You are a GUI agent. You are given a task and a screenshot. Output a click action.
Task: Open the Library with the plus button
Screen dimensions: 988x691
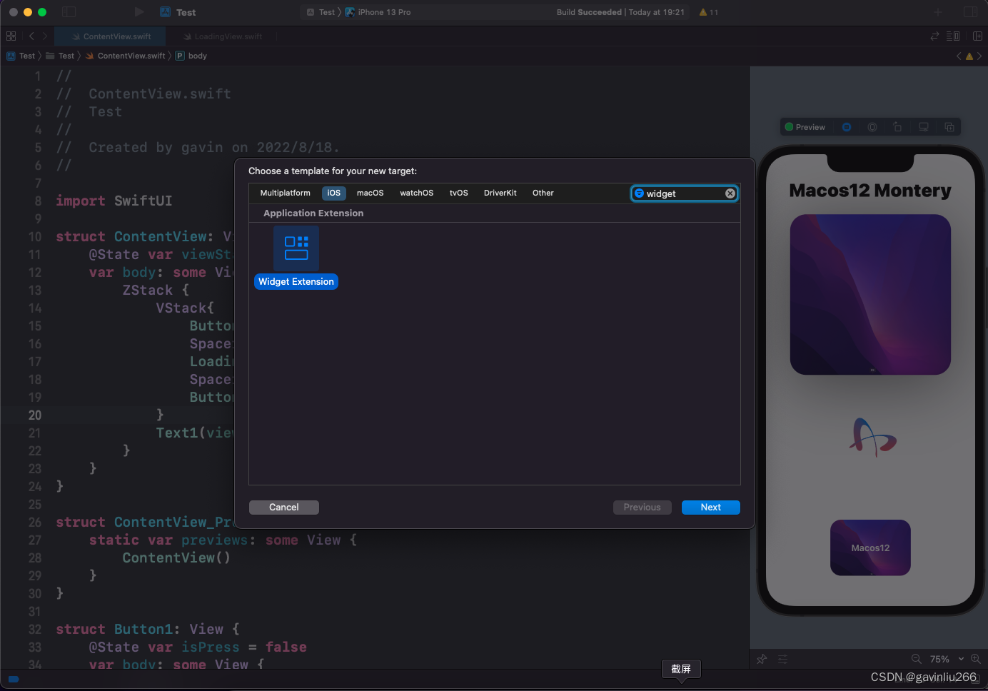pos(938,12)
